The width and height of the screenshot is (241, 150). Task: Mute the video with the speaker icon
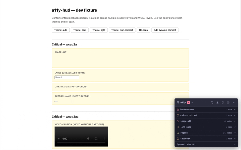[x=88, y=139]
